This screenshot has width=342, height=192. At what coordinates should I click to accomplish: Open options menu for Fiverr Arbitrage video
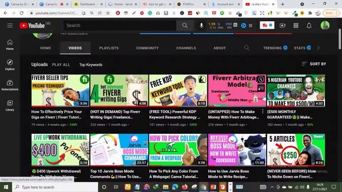click(x=262, y=111)
